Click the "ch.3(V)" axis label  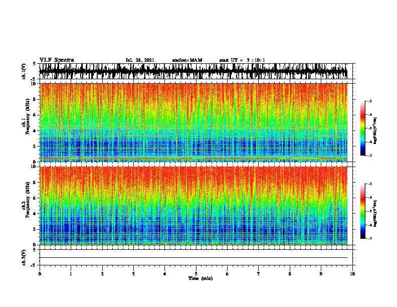pyautogui.click(x=24, y=258)
